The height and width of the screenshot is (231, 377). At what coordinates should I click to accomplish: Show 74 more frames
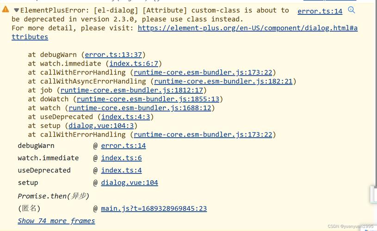coord(56,221)
